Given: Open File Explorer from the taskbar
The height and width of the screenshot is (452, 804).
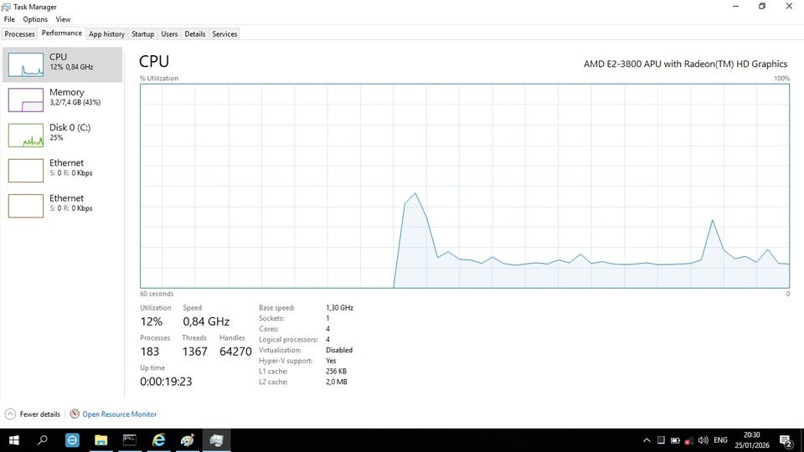Looking at the screenshot, I should click(101, 440).
